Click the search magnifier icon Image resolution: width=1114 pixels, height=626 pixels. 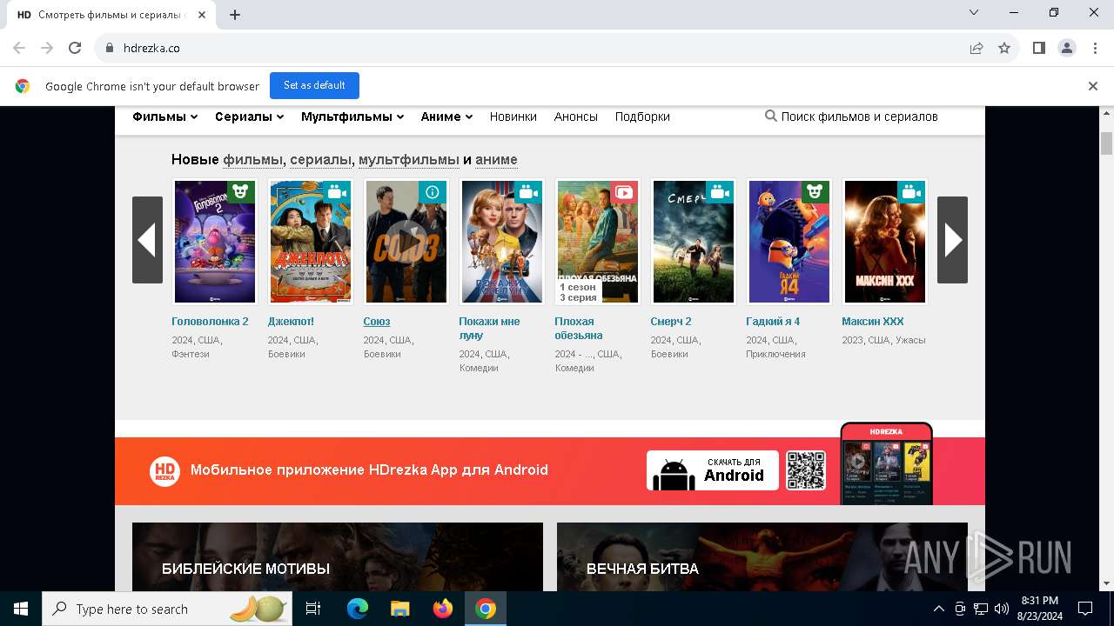[x=770, y=116]
